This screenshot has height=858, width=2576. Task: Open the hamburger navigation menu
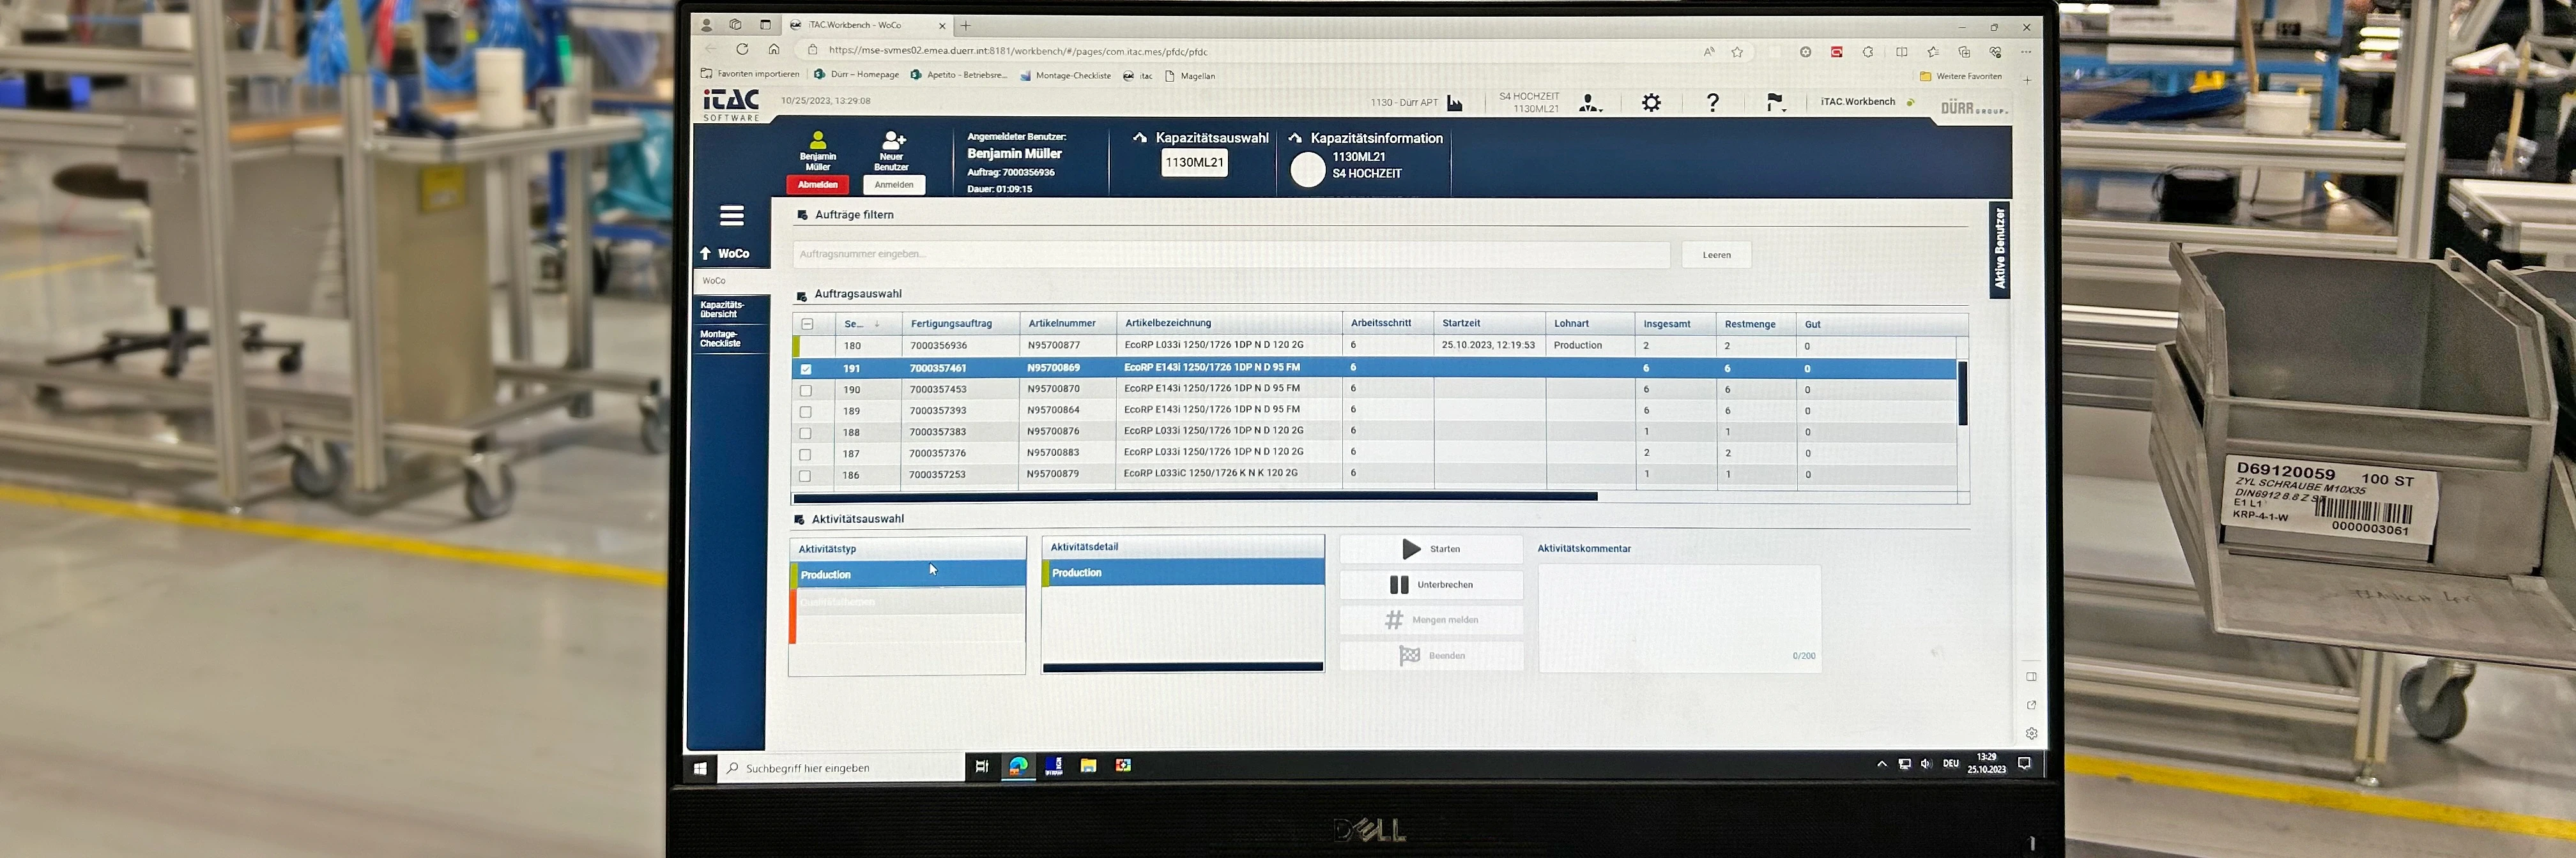pos(731,216)
